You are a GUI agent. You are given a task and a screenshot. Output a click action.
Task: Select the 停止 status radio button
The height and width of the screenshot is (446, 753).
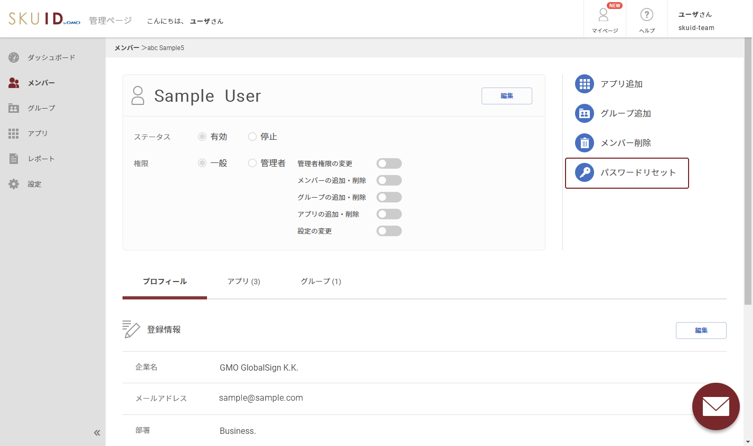point(252,137)
